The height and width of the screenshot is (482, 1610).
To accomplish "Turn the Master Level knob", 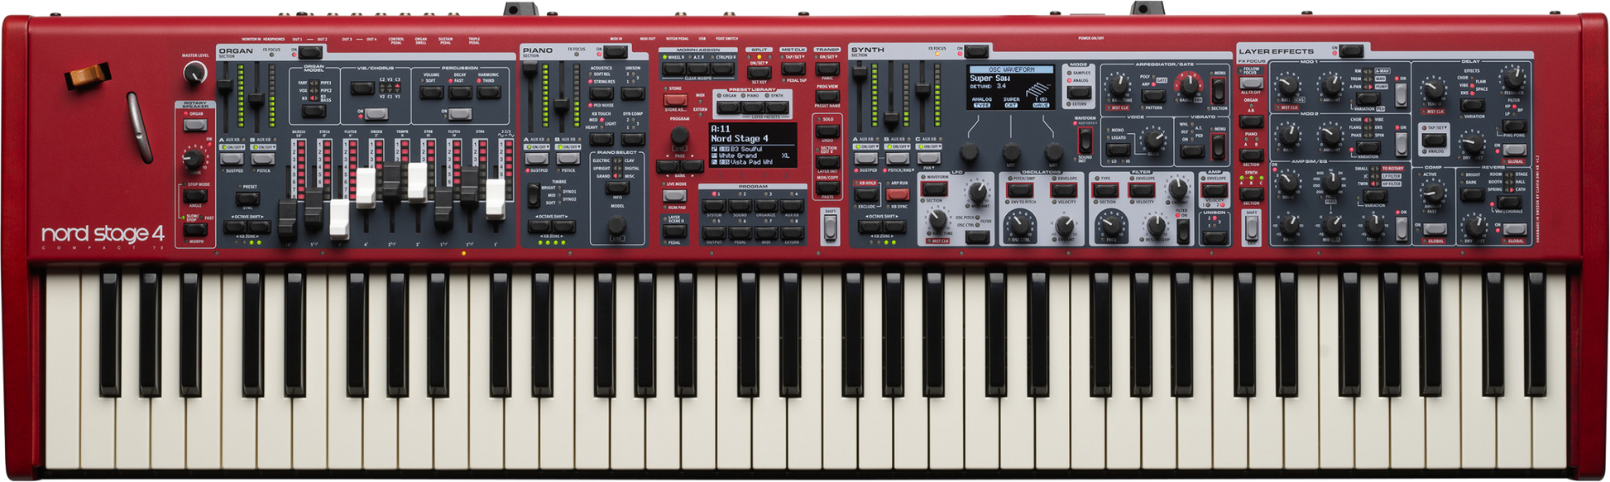I will [195, 73].
